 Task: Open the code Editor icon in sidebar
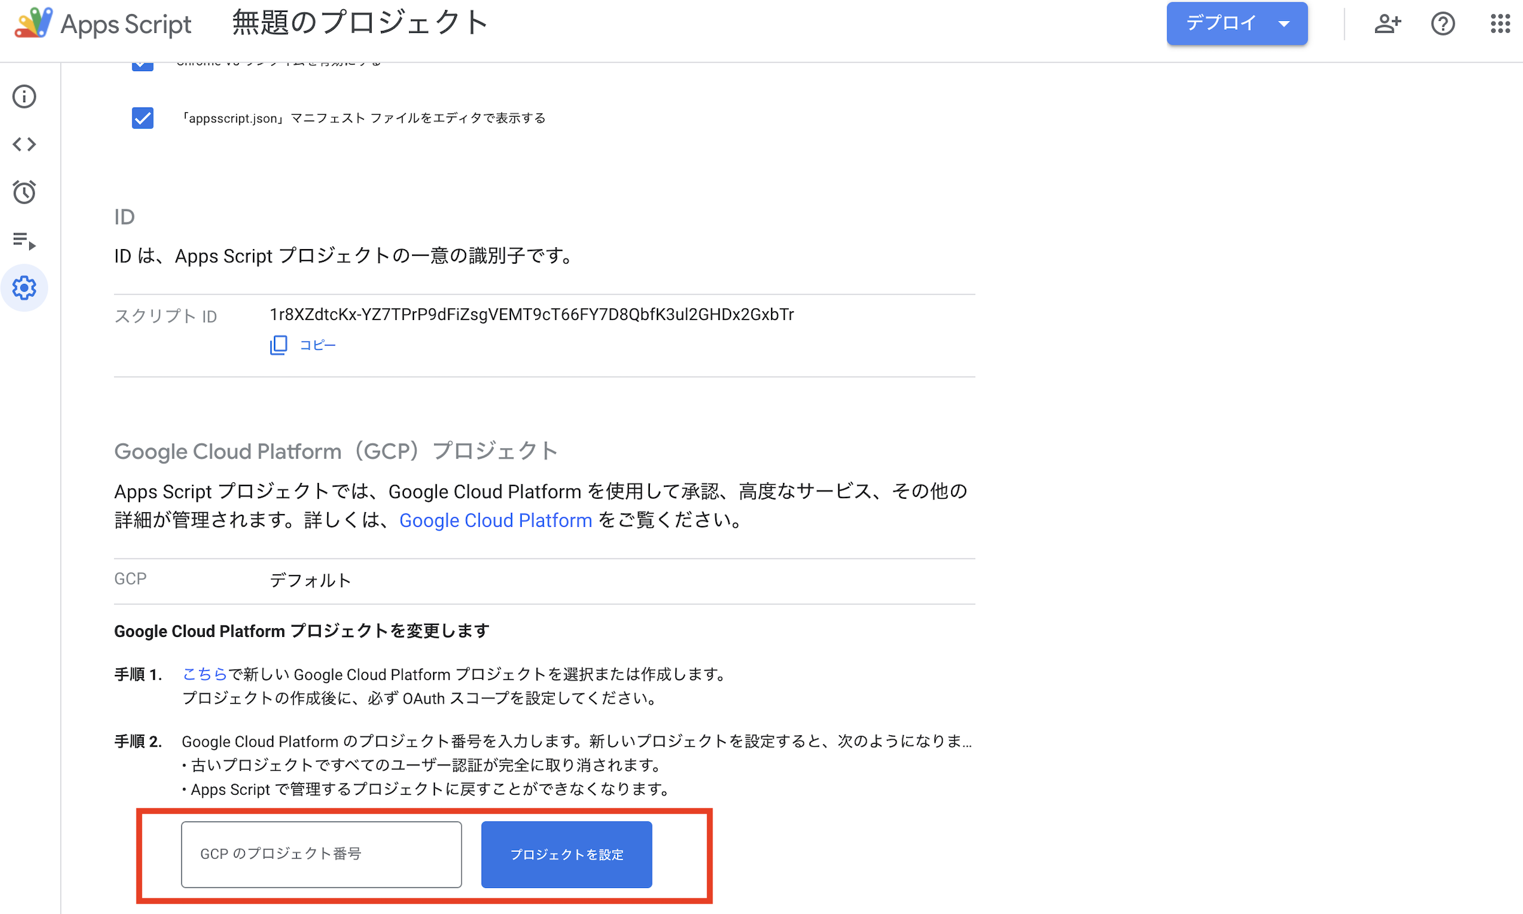coord(24,145)
